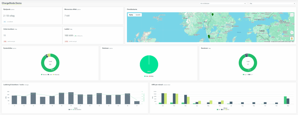The width and height of the screenshot is (298, 115).
Task: Click the Stationer pie chart
Action: 149,64
